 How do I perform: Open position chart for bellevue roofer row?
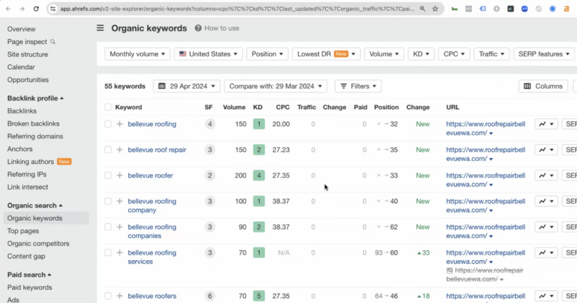click(x=547, y=175)
